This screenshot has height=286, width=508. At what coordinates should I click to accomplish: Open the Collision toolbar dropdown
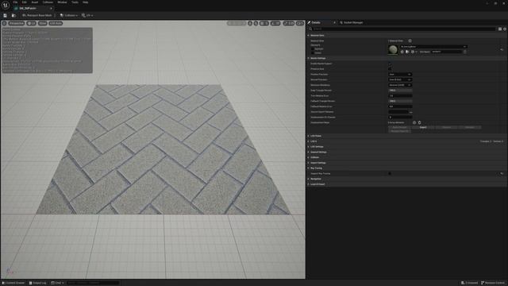coord(69,15)
